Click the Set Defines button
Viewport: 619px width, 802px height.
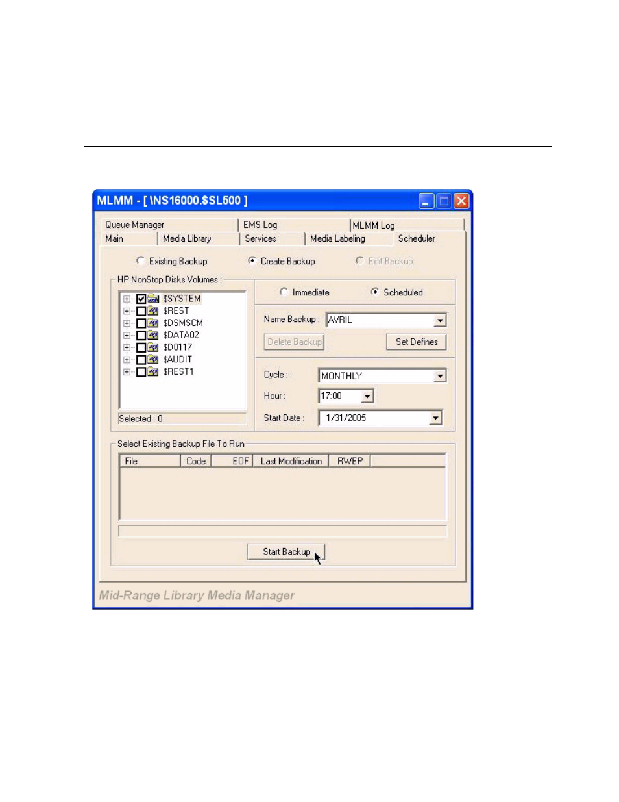tap(417, 342)
